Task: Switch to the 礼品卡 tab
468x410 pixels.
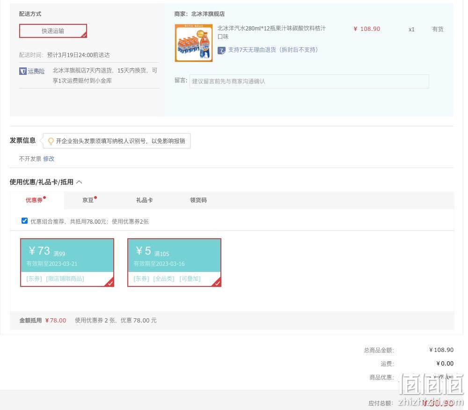Action: [145, 200]
